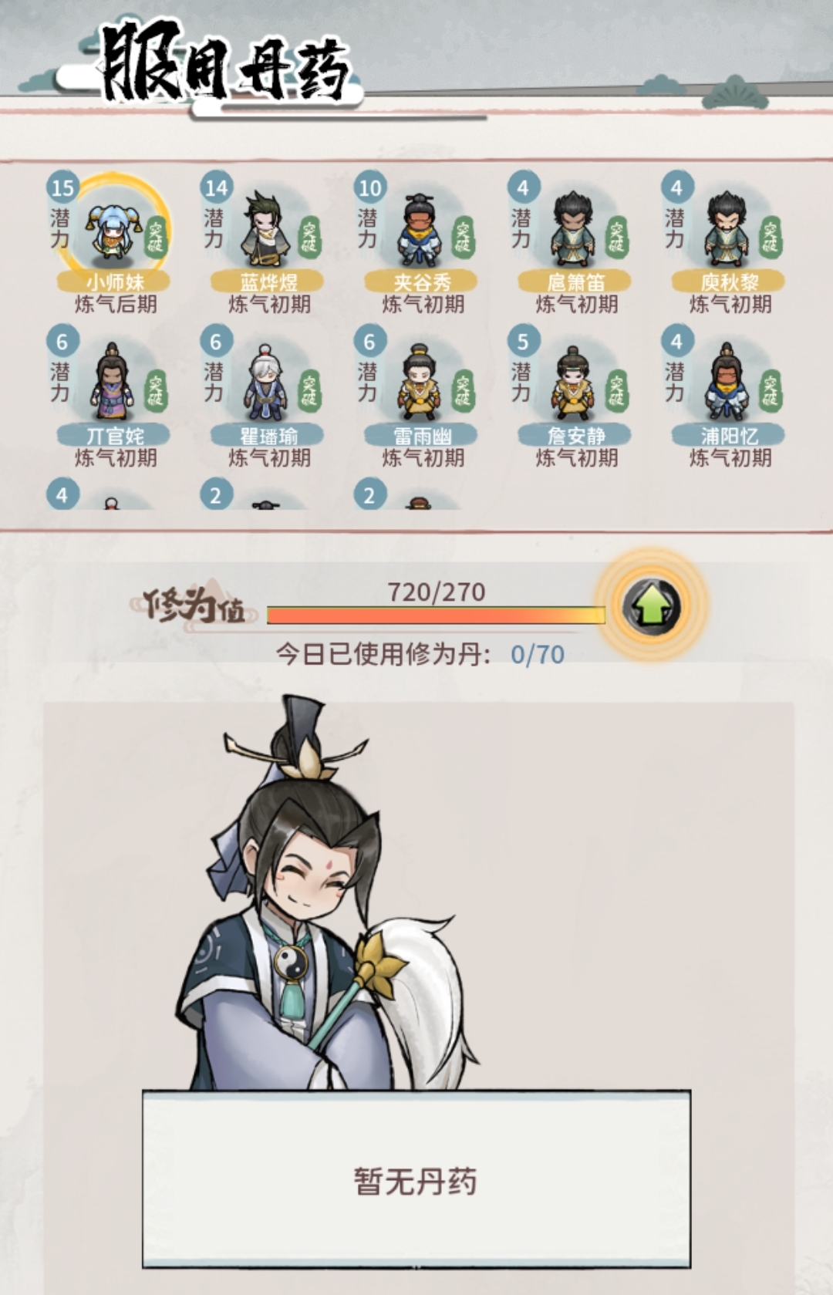Image resolution: width=833 pixels, height=1295 pixels.
Task: Tap the 暂无丹药 empty pill box
Action: (x=416, y=1179)
